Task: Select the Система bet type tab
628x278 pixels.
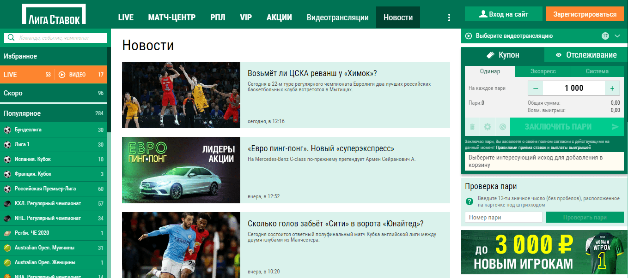Action: [x=598, y=71]
